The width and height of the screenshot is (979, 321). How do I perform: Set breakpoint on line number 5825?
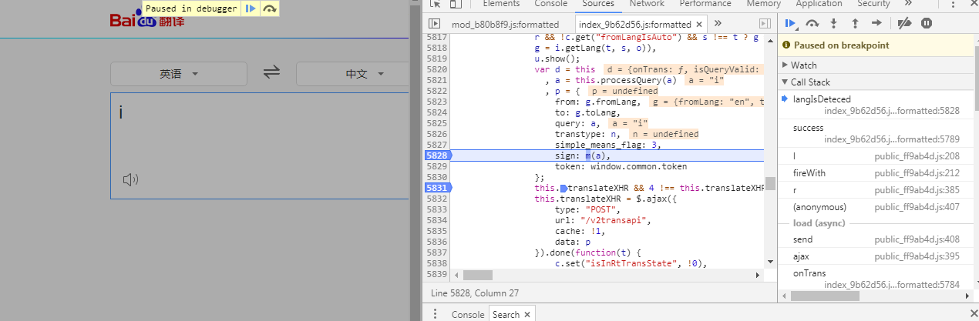pos(436,123)
